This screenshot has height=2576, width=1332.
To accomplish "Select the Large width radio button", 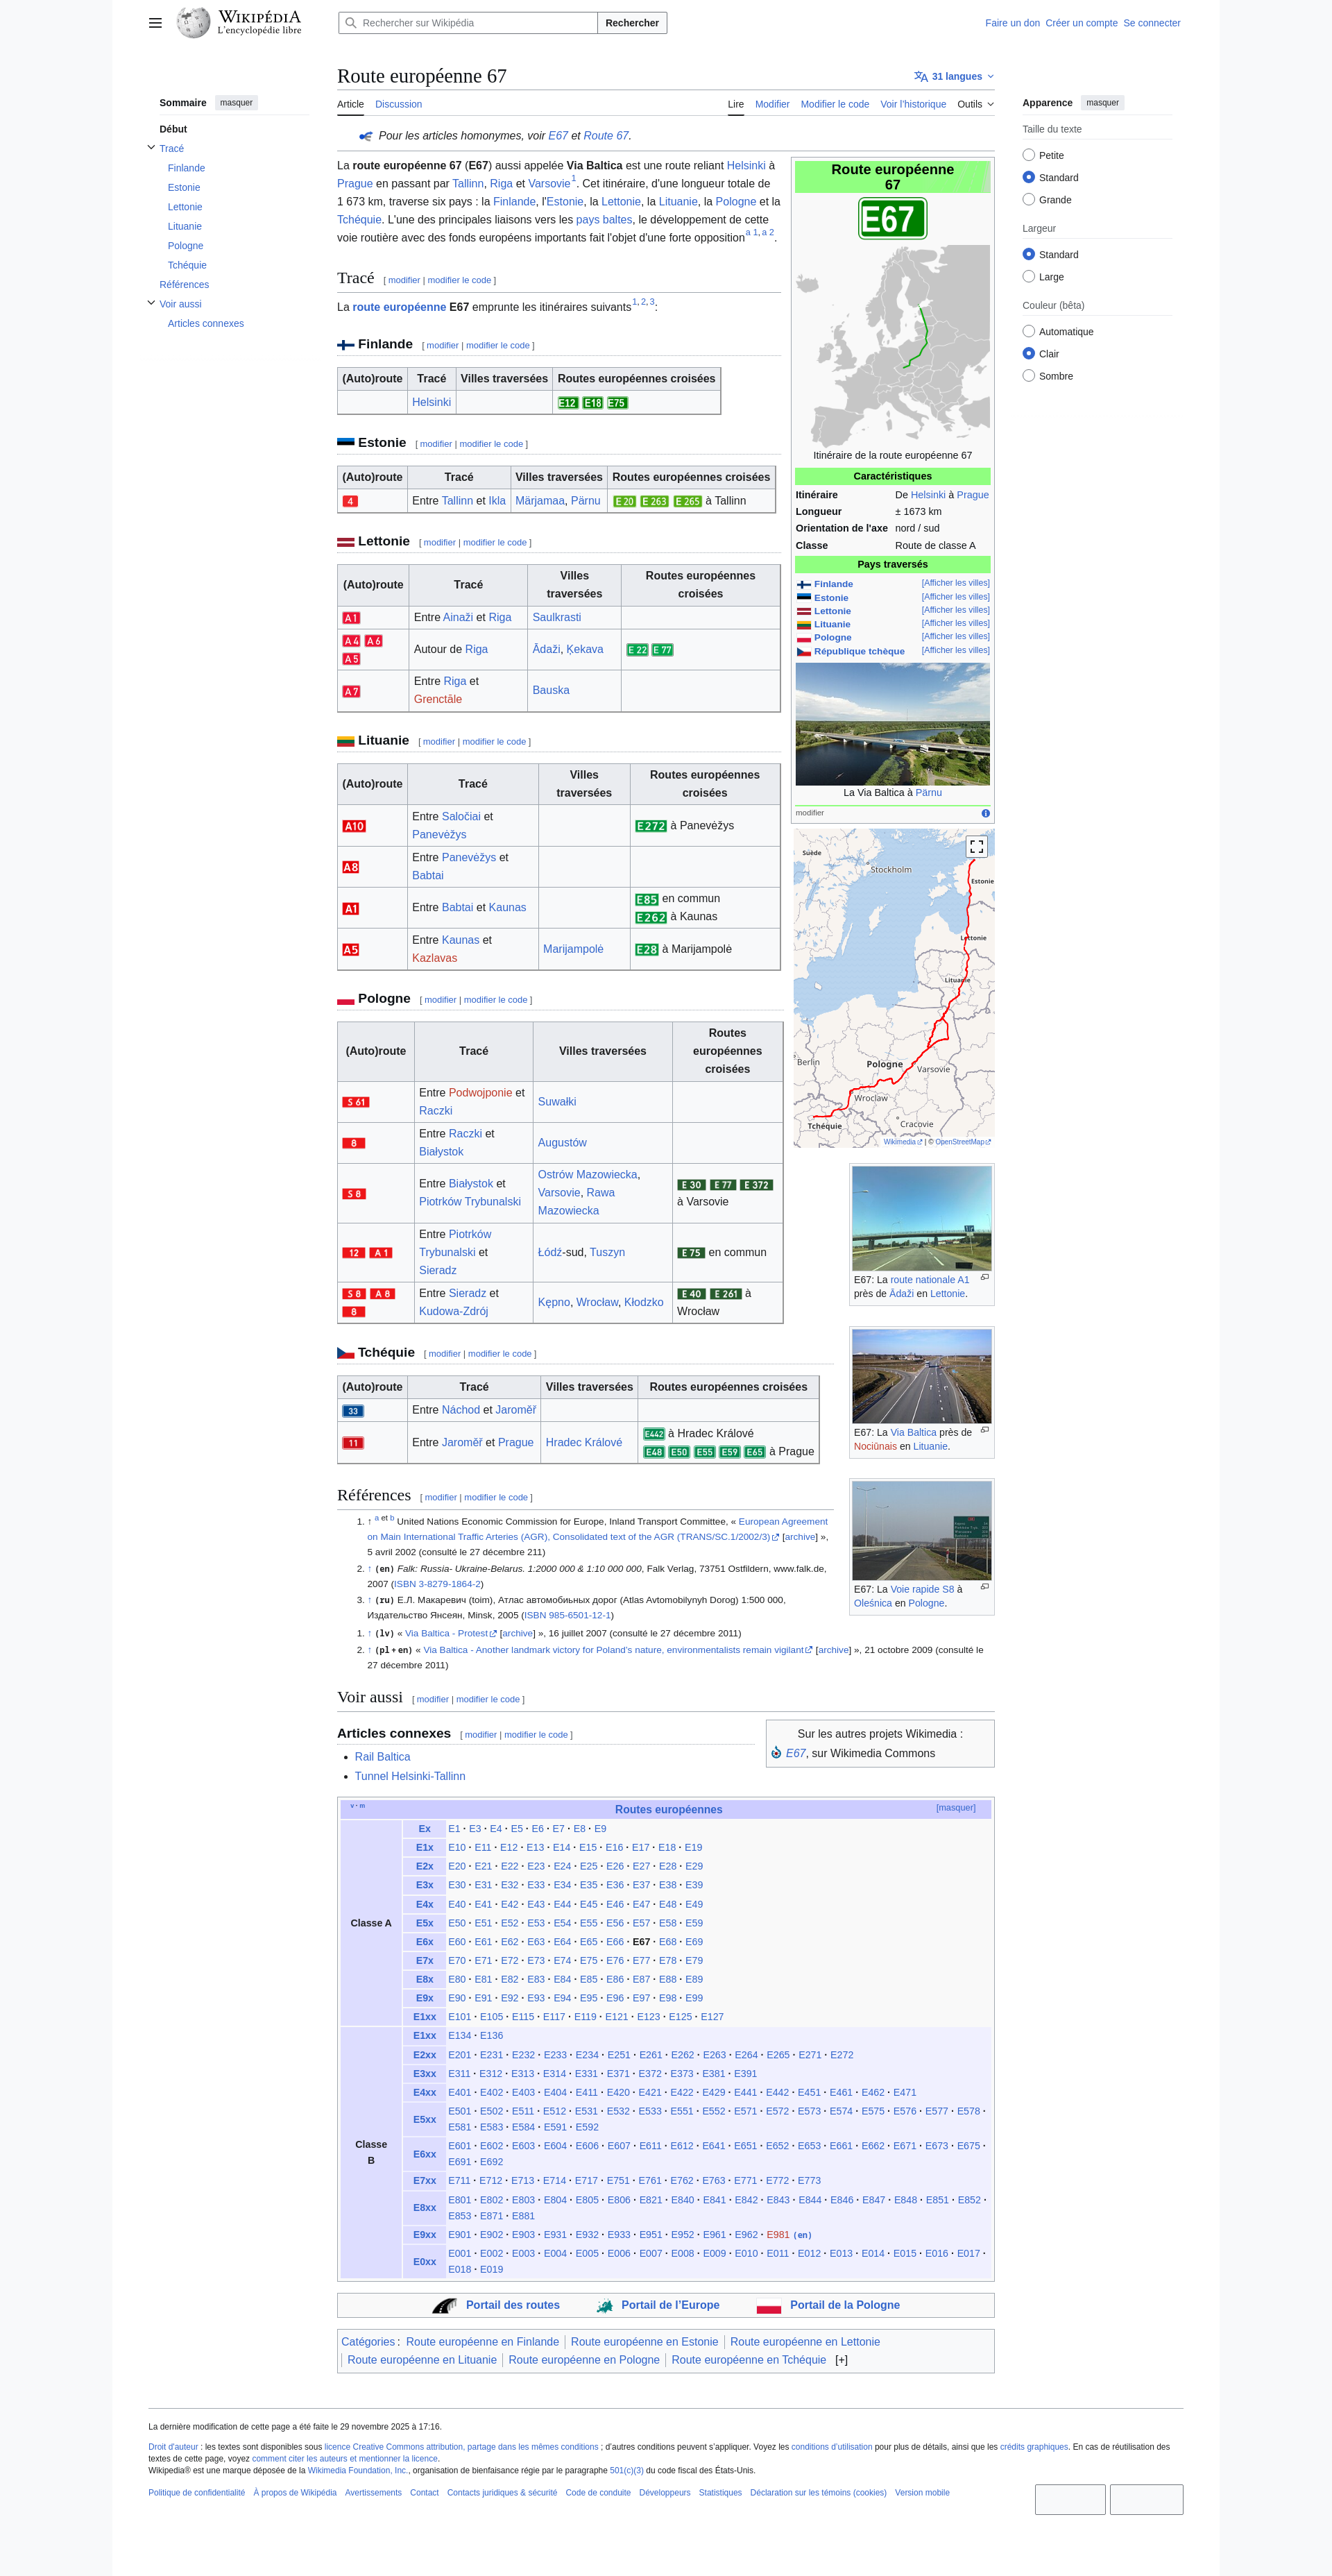I will (x=1029, y=277).
